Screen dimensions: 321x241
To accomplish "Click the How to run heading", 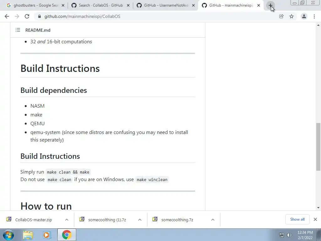I will (x=46, y=206).
